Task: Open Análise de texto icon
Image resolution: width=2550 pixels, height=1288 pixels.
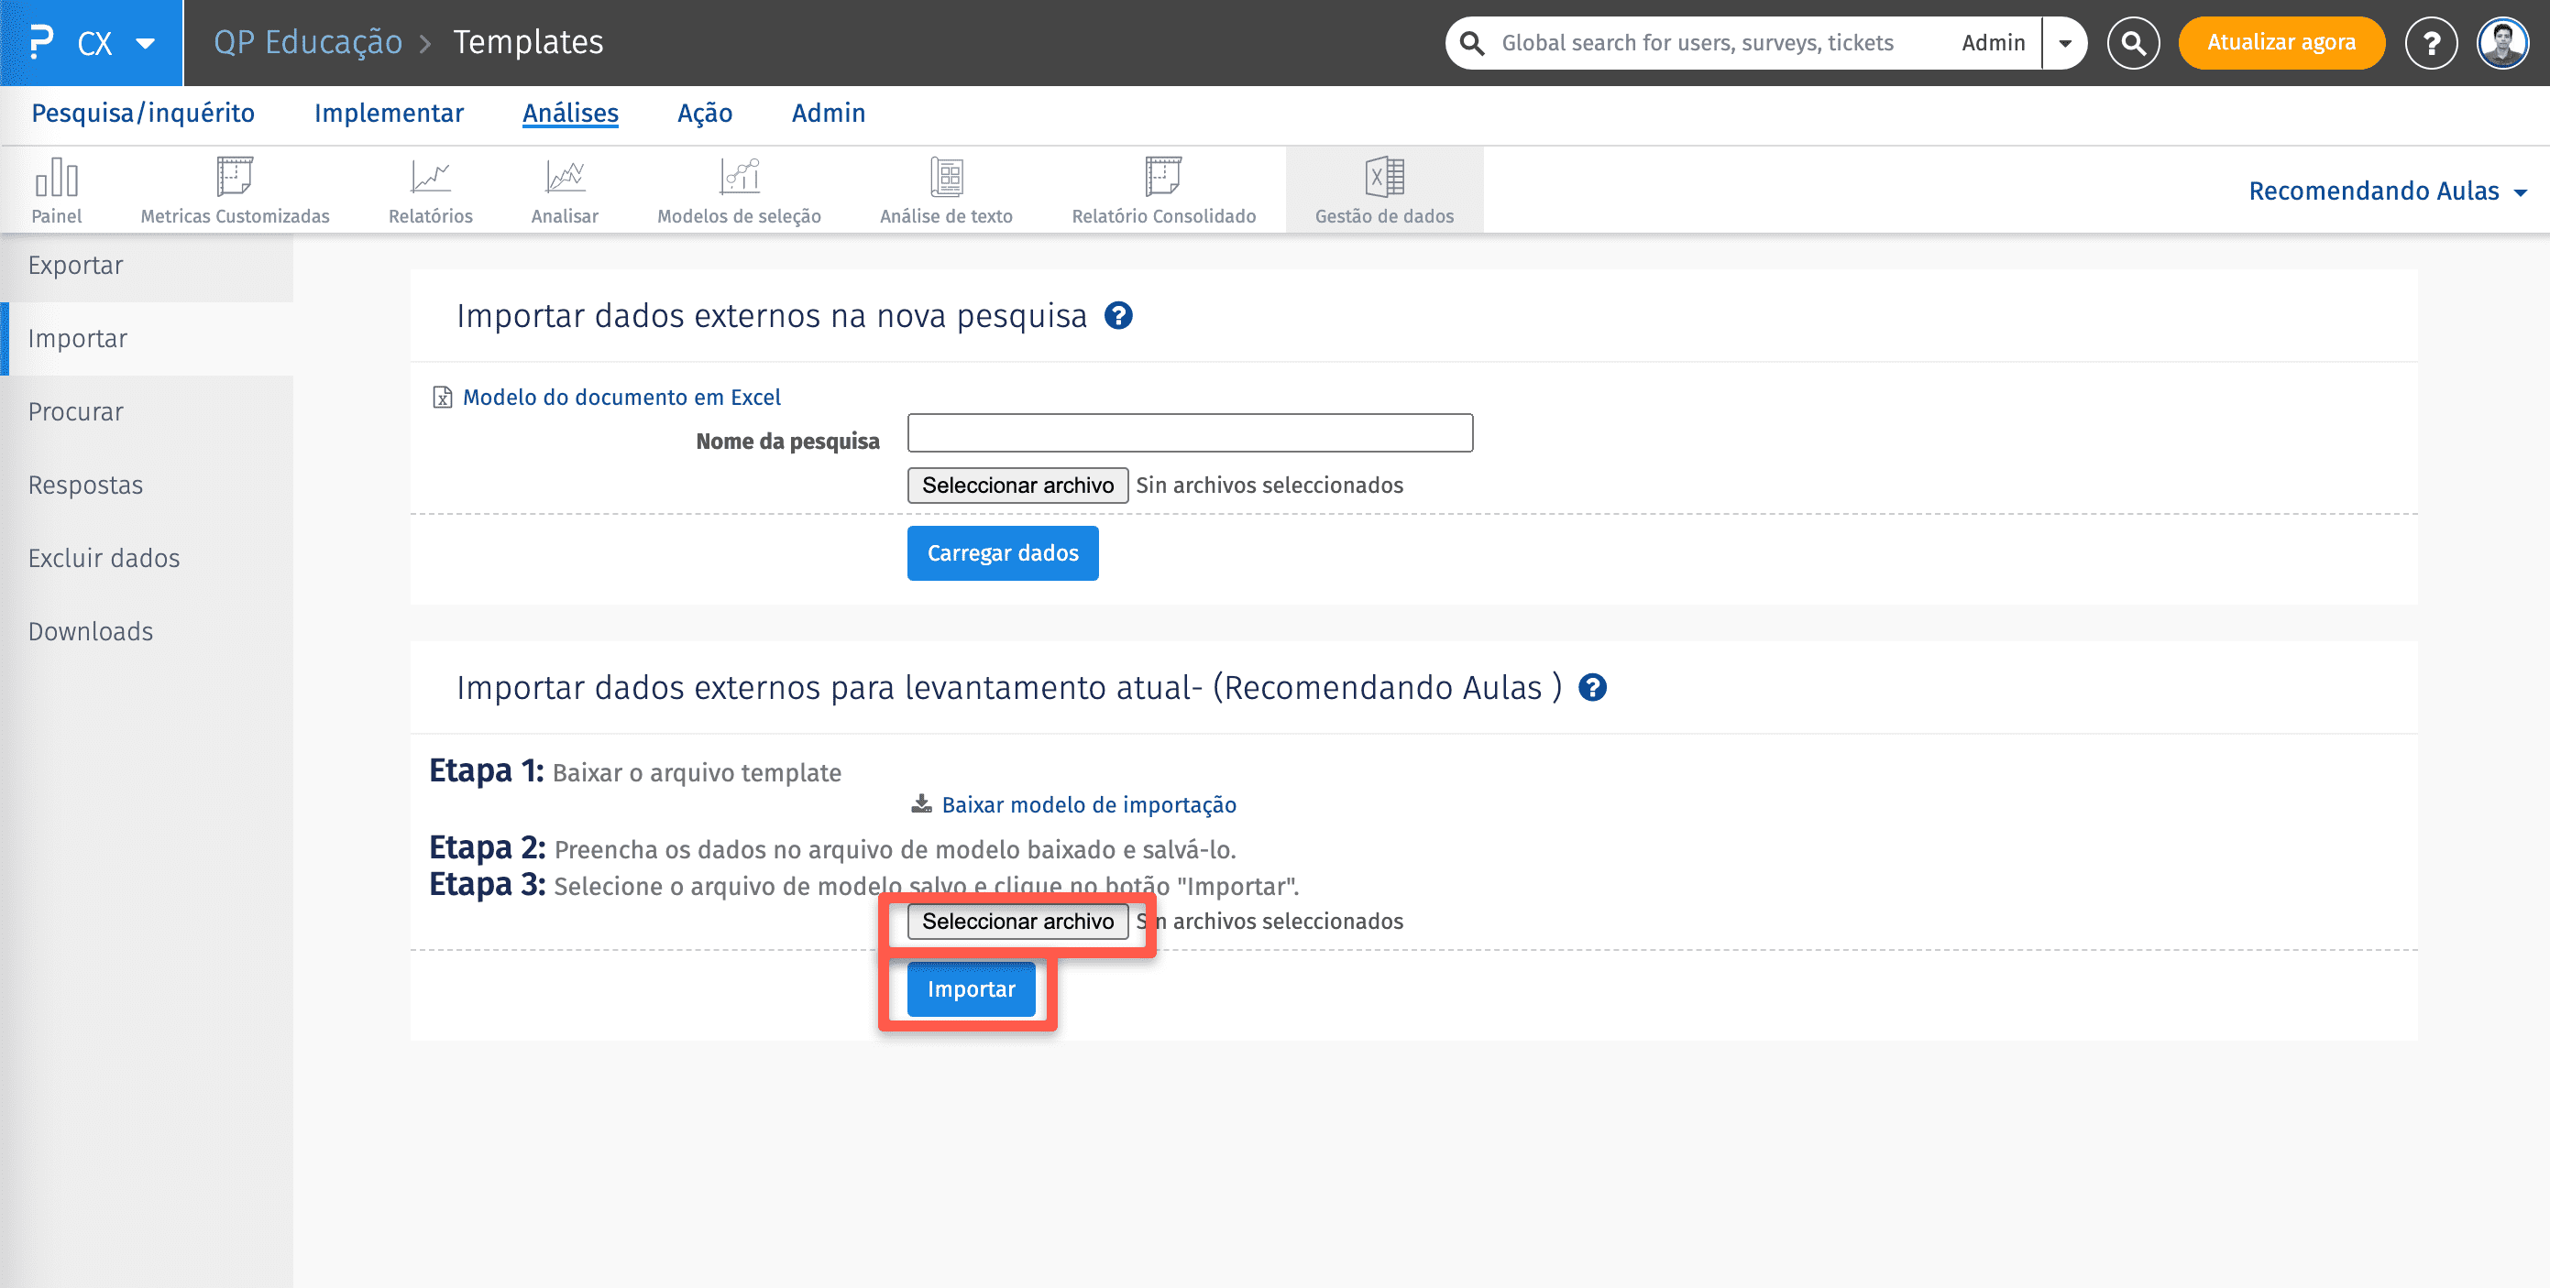Action: (x=946, y=179)
